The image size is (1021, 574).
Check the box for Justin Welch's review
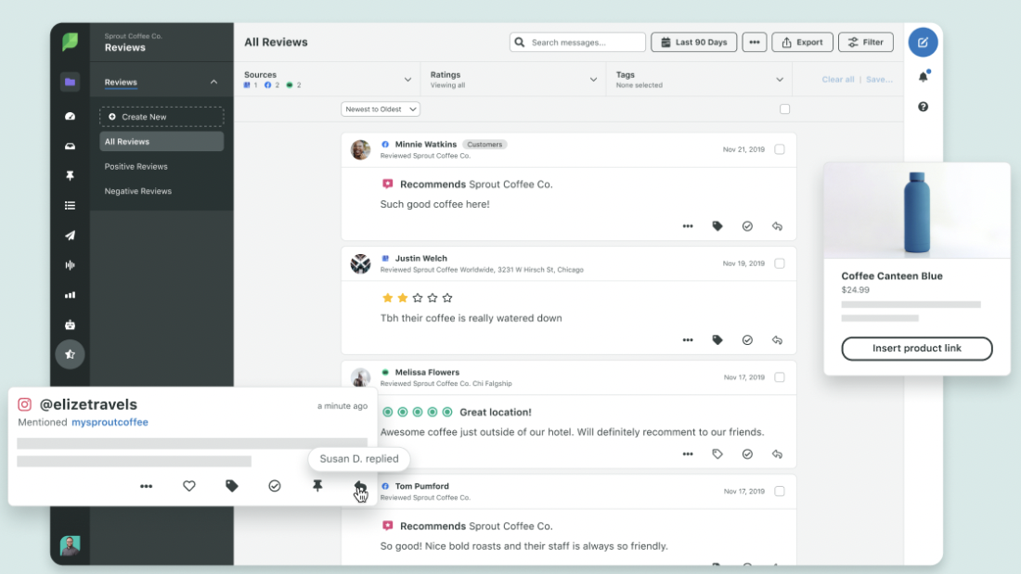pyautogui.click(x=780, y=263)
